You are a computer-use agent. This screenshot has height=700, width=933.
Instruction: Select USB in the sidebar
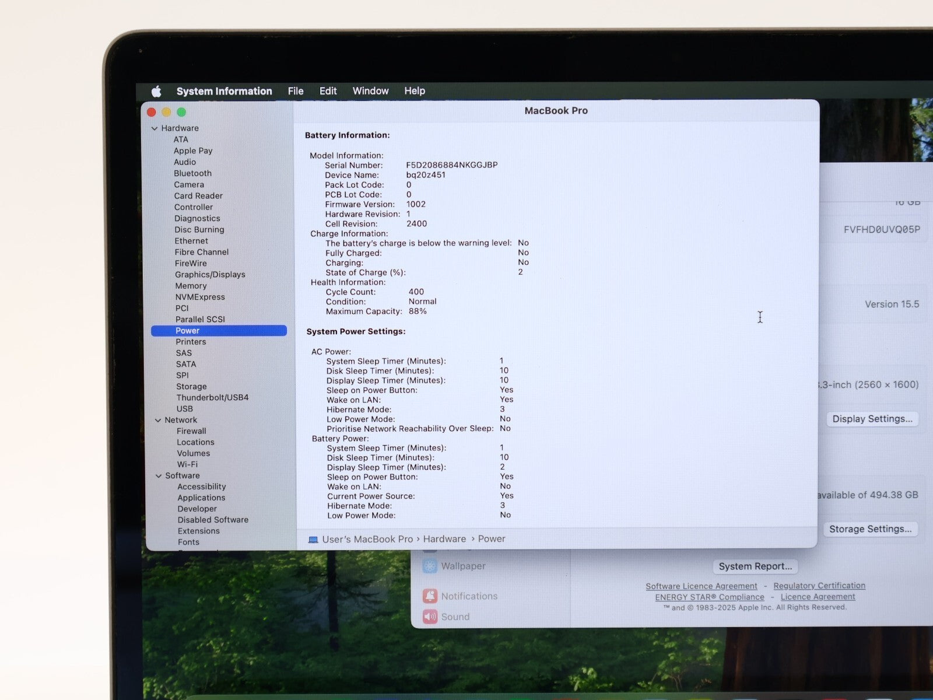185,409
